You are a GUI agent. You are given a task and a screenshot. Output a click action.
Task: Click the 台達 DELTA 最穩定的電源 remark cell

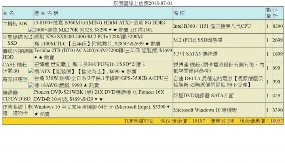(x=219, y=82)
